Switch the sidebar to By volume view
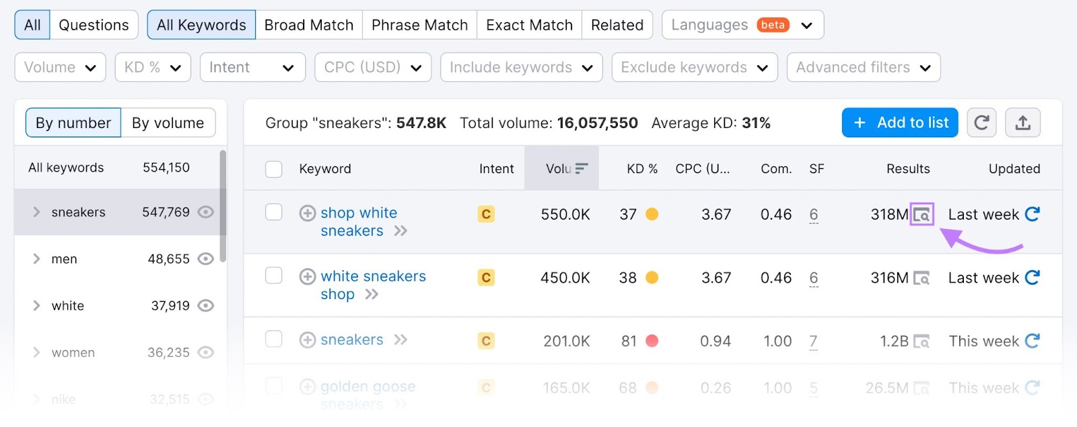Screen dimensions: 1077x427 (168, 123)
